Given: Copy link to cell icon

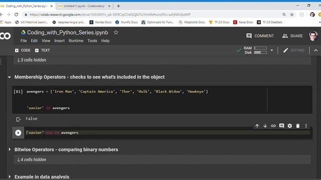Looking at the screenshot, I should click(273, 126).
